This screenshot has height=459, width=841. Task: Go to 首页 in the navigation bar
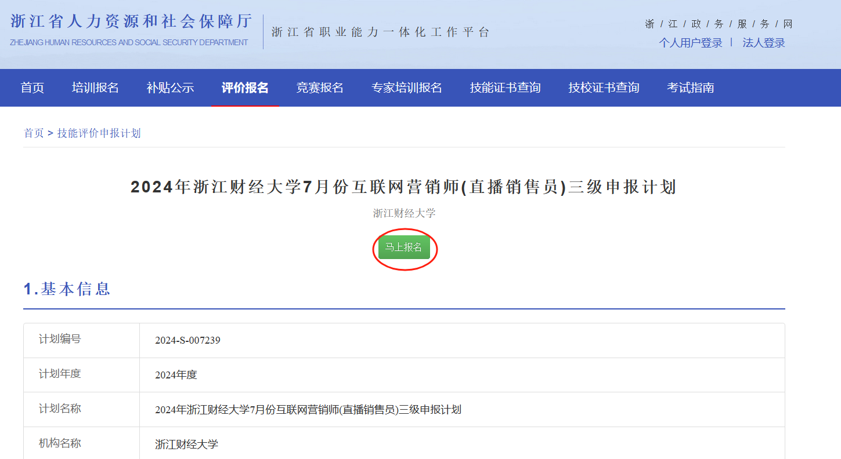click(x=33, y=88)
